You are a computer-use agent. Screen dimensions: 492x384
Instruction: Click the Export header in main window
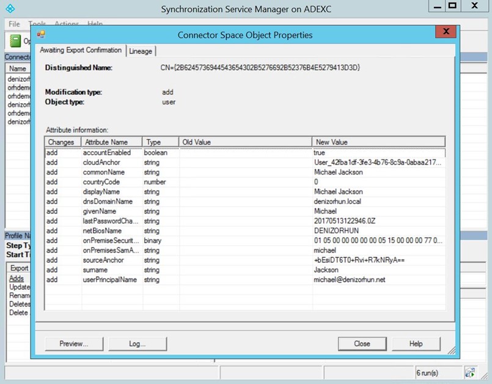pyautogui.click(x=19, y=268)
